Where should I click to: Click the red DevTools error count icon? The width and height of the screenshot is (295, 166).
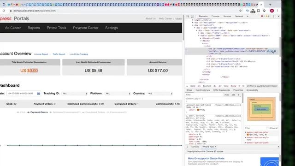click(x=263, y=17)
